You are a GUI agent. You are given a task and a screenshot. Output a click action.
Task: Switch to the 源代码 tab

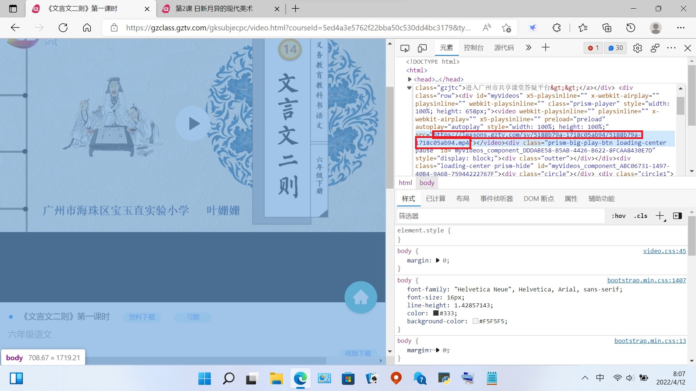tap(504, 48)
